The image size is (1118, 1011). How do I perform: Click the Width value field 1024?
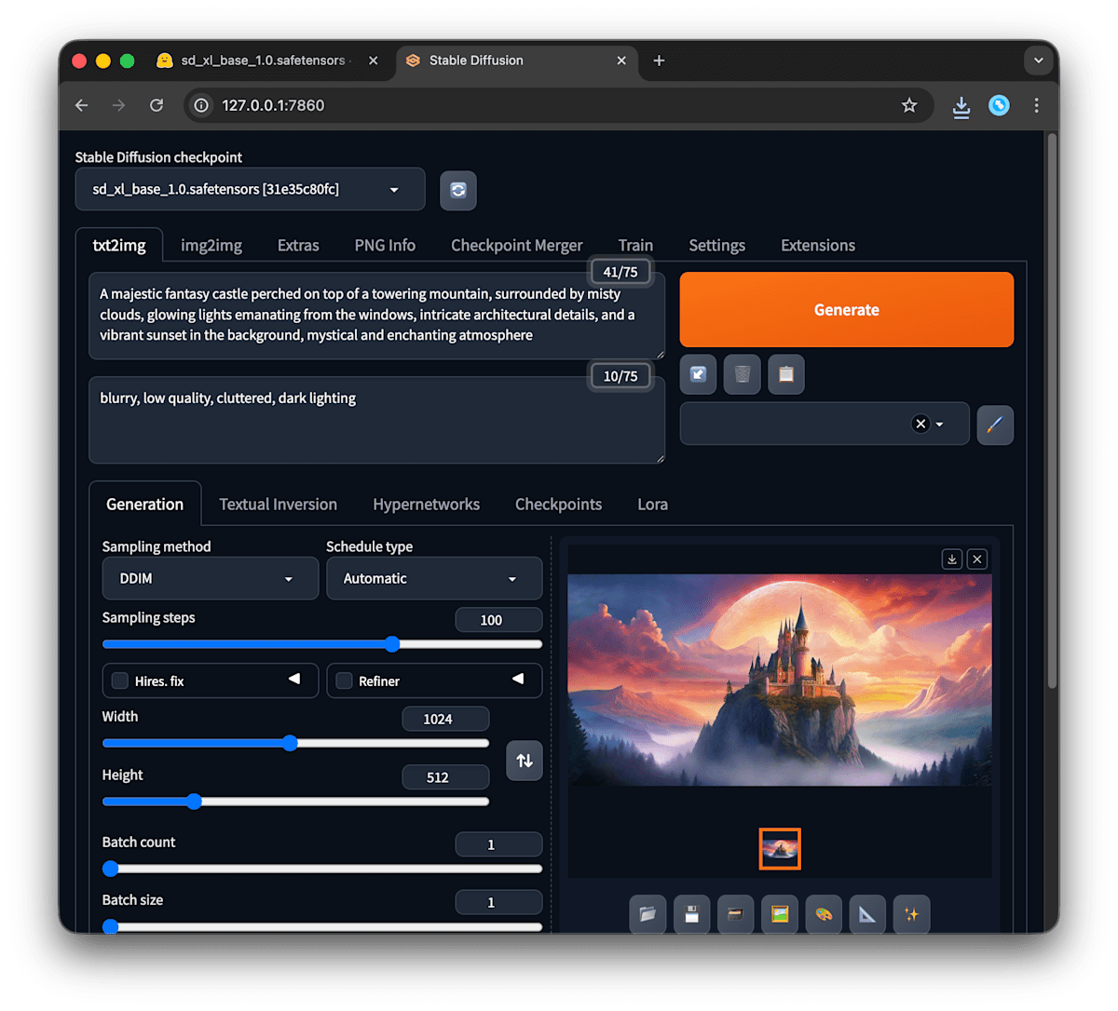coord(445,719)
